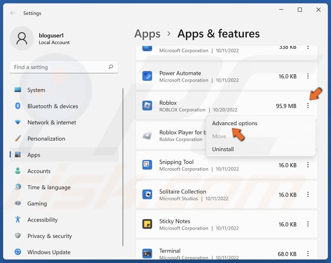Viewport: 331px width, 263px height.
Task: Open Roblox three-dot options menu
Action: click(308, 106)
